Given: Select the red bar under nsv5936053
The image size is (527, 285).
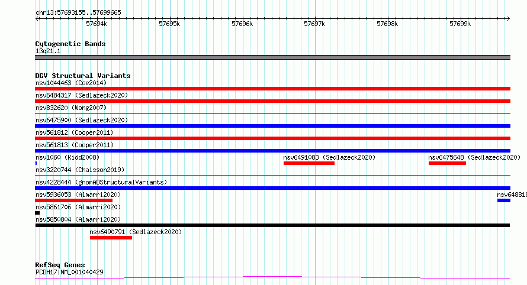Looking at the screenshot, I should [x=73, y=200].
